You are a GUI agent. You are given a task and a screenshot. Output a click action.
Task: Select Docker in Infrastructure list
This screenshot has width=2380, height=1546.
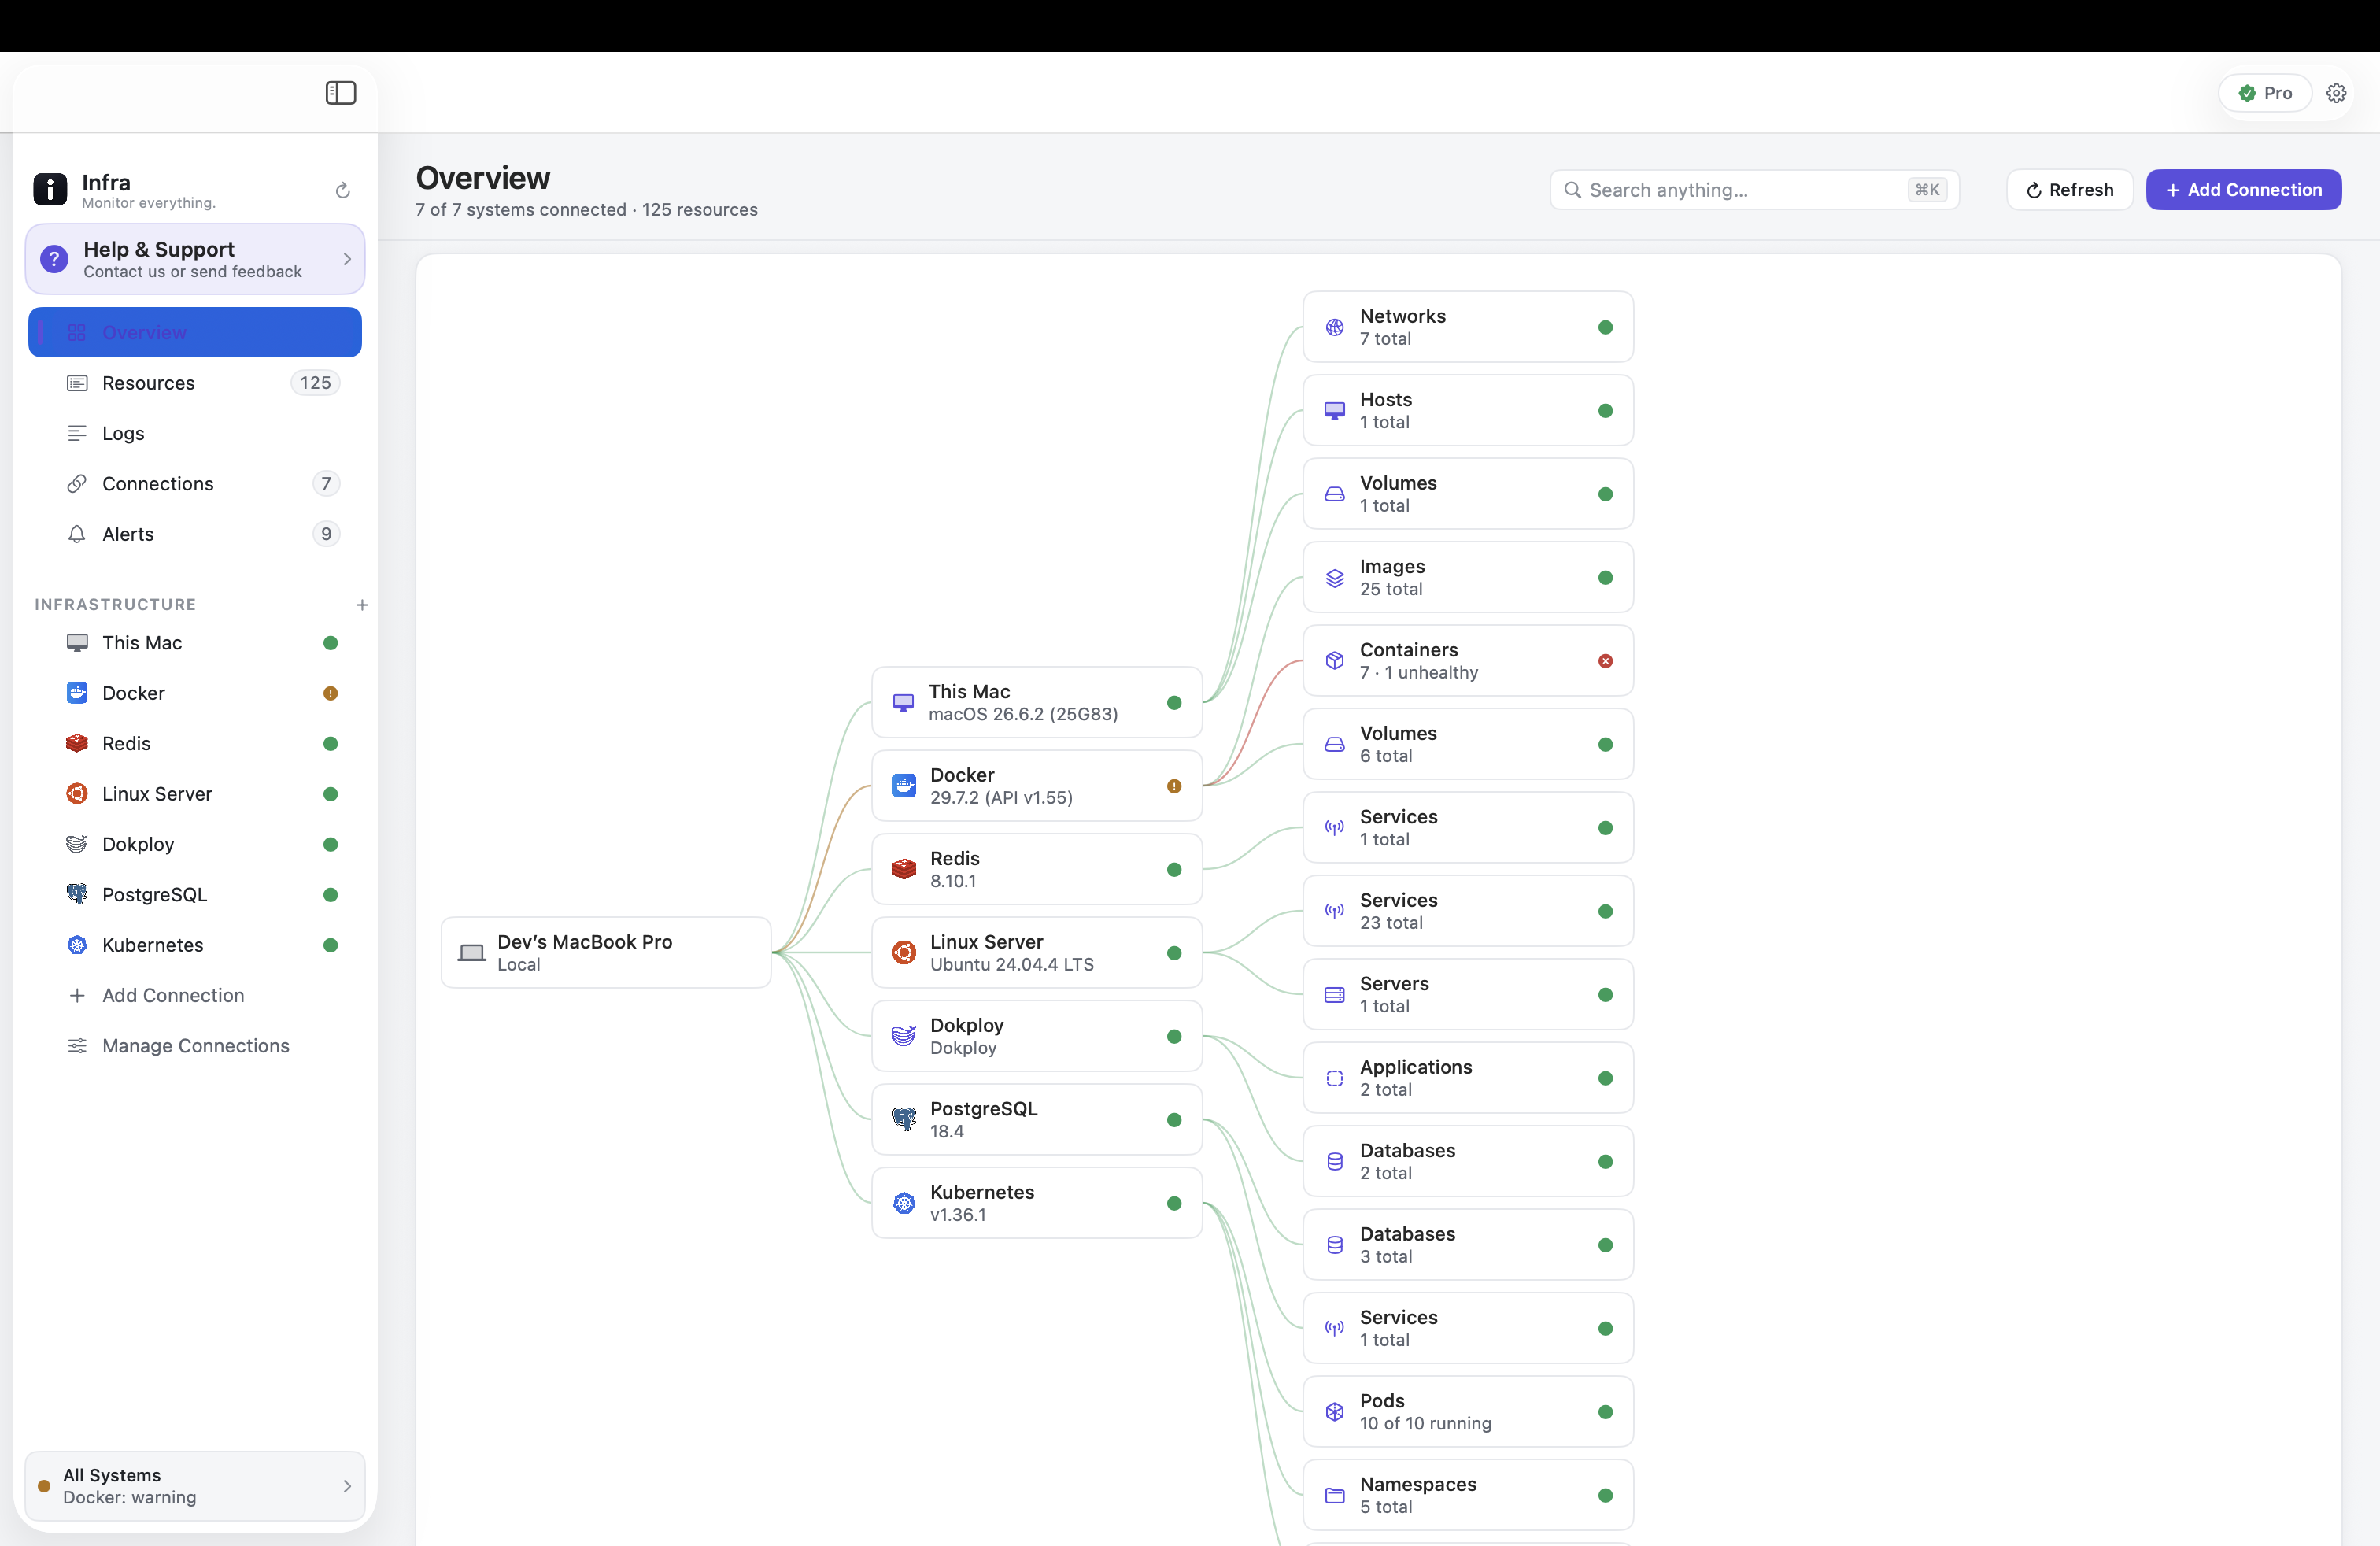tap(195, 693)
